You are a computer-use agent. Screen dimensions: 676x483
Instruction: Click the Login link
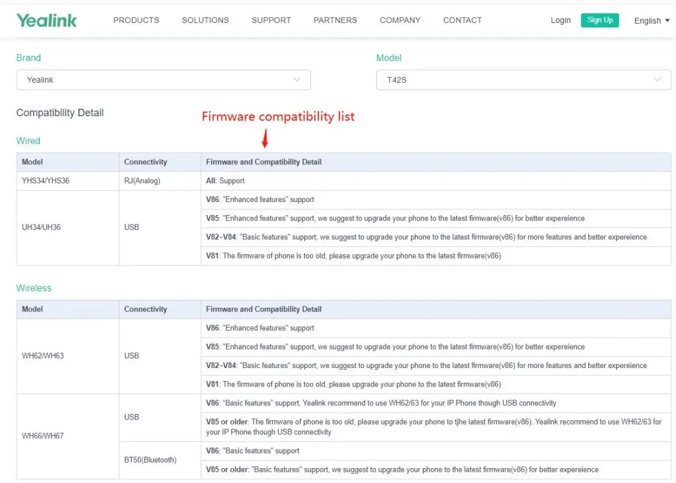(560, 21)
